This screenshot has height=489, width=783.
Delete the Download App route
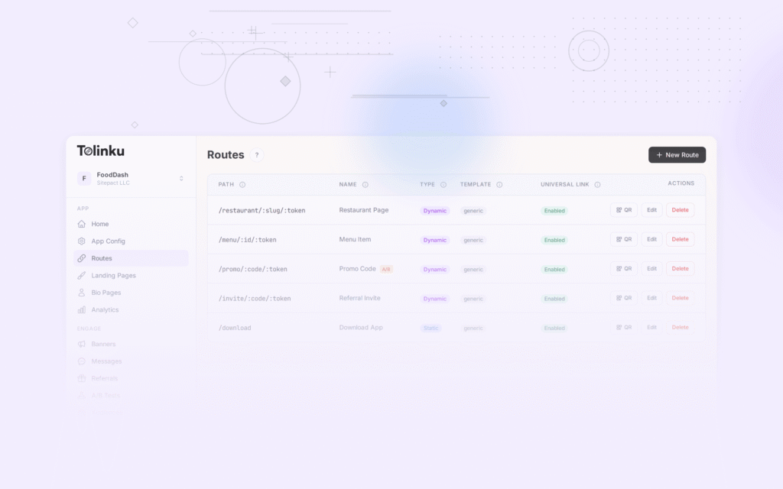[x=680, y=327]
